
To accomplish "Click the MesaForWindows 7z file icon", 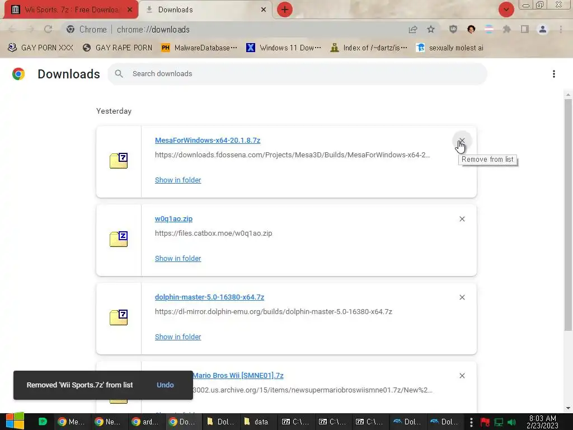I will [119, 161].
